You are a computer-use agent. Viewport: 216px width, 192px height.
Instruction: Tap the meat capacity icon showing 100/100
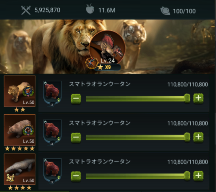(x=165, y=11)
